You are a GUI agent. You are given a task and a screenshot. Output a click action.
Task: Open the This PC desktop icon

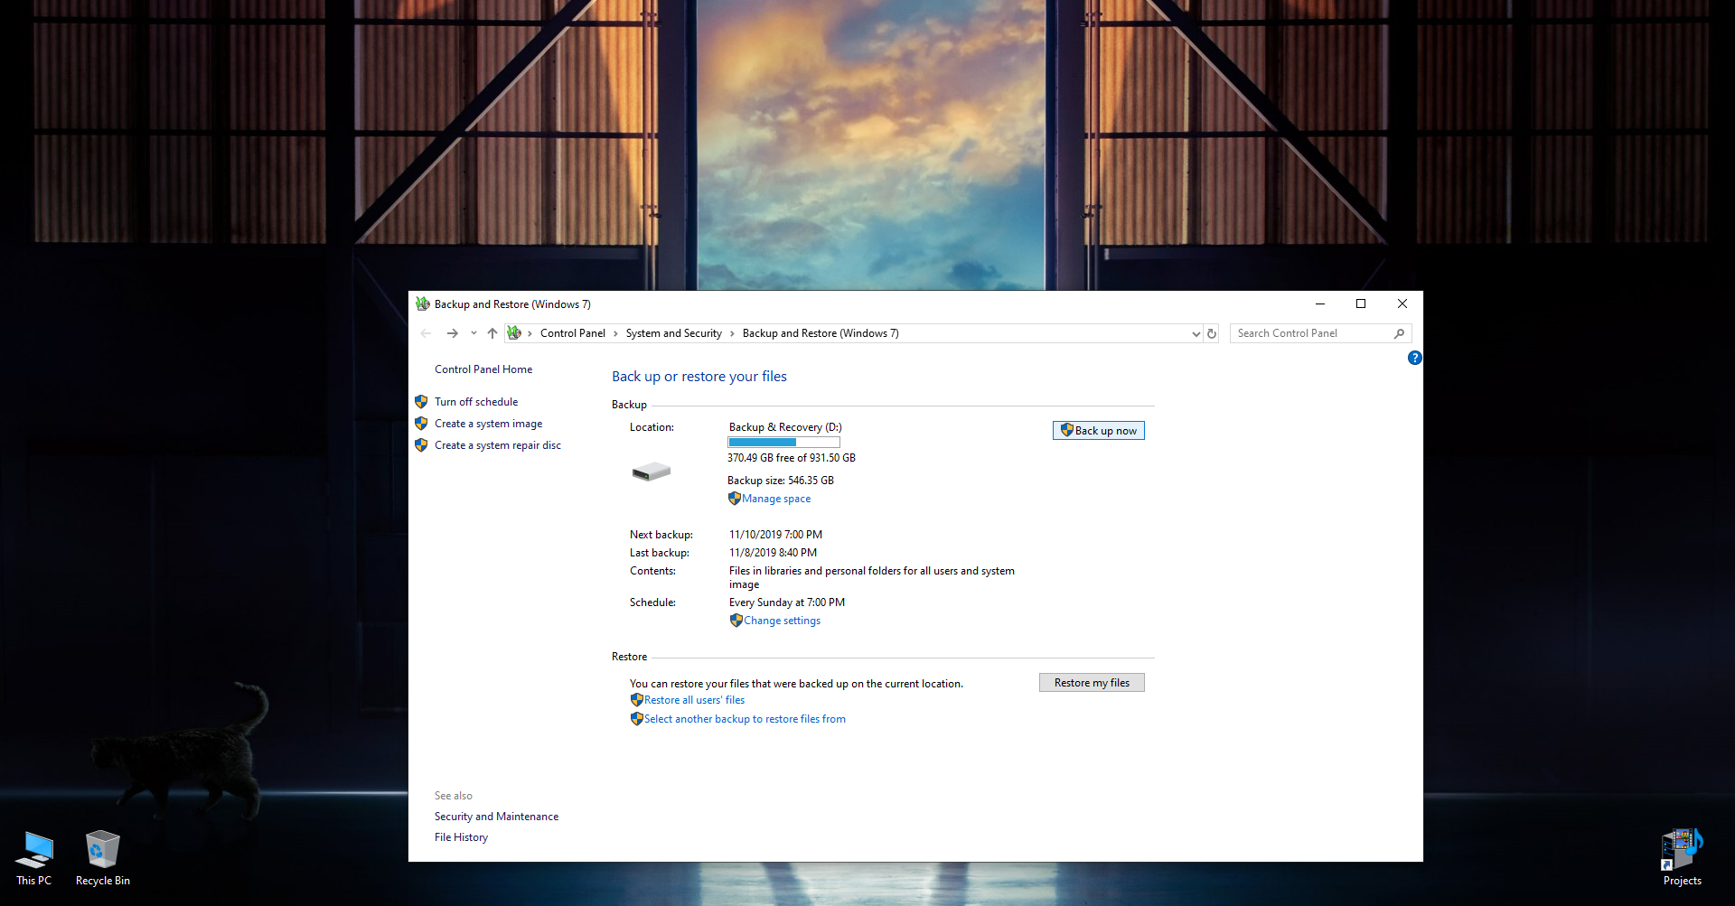(34, 858)
